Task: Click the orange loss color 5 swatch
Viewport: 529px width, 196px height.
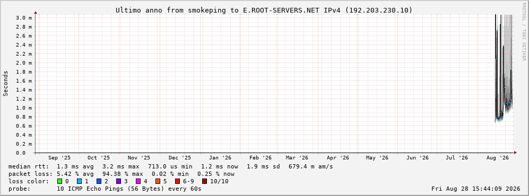Action: 158,181
